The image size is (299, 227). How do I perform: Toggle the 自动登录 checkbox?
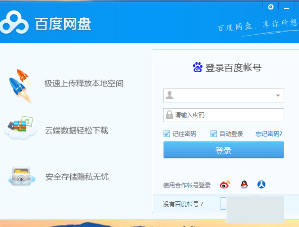click(x=214, y=134)
